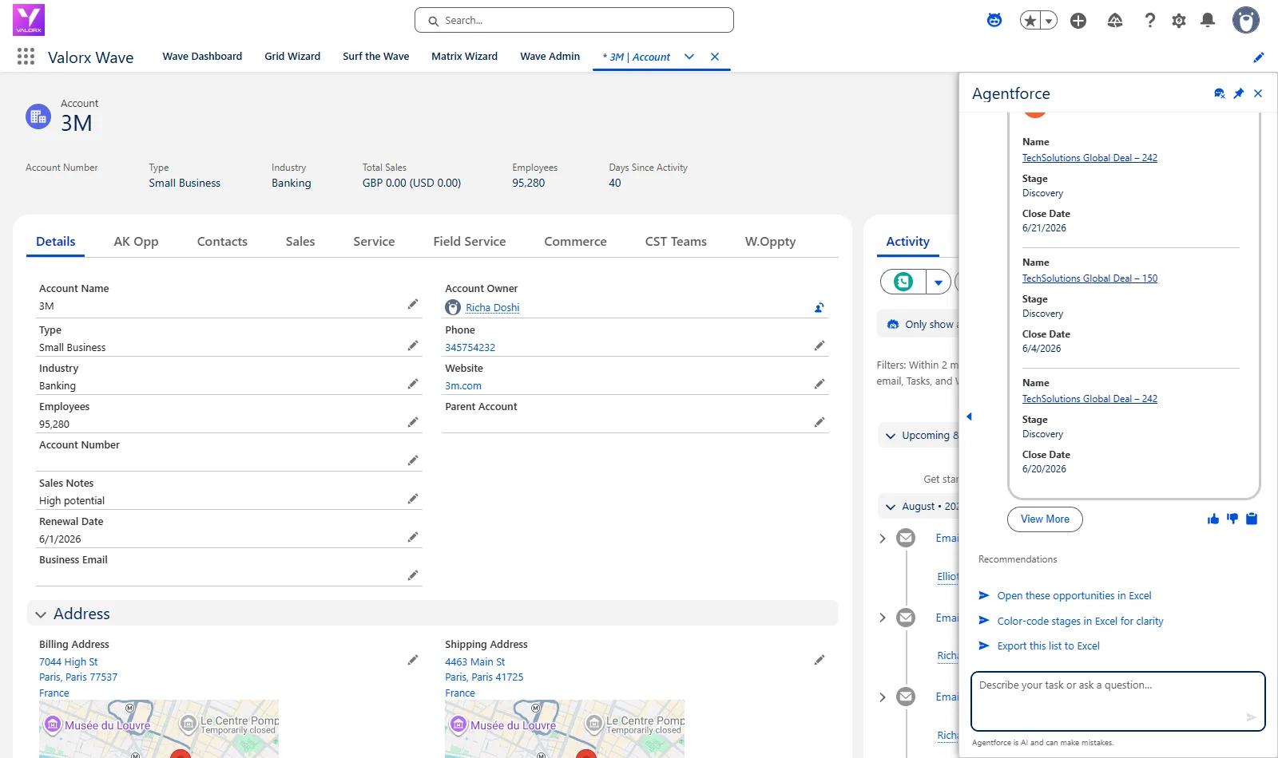Edit the Employees field pencil

pyautogui.click(x=413, y=422)
